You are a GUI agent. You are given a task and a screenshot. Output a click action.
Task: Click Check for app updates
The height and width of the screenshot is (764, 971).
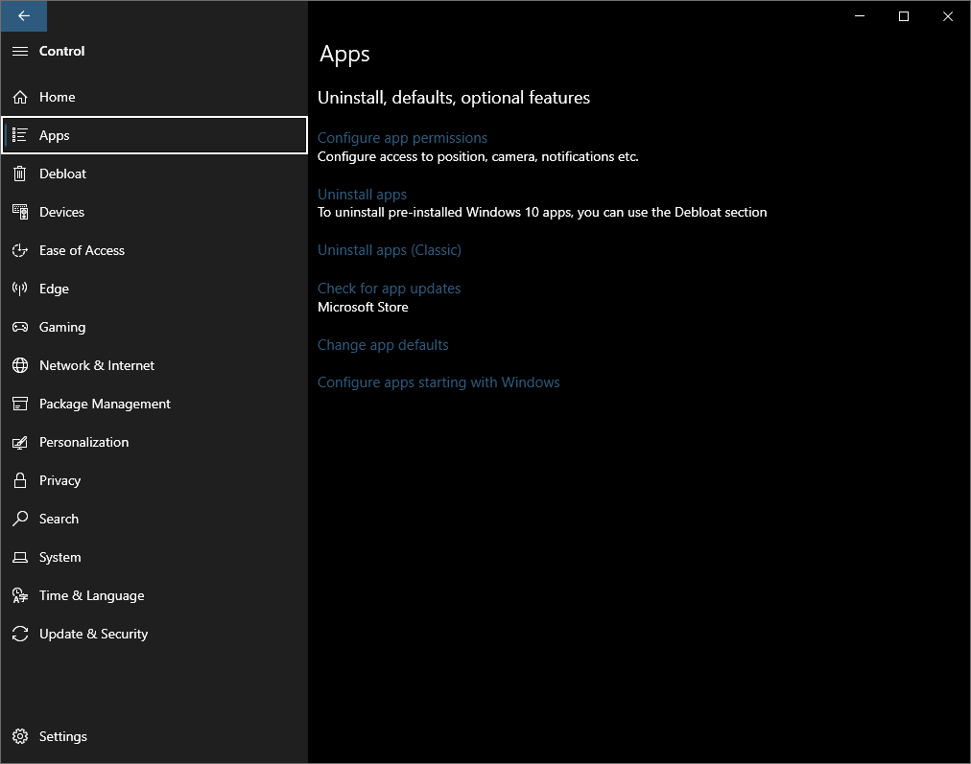click(x=389, y=289)
